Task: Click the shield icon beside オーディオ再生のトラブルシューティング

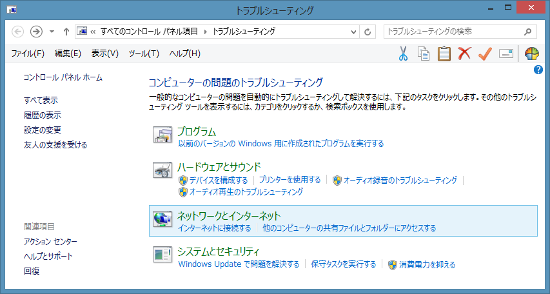Action: (182, 192)
